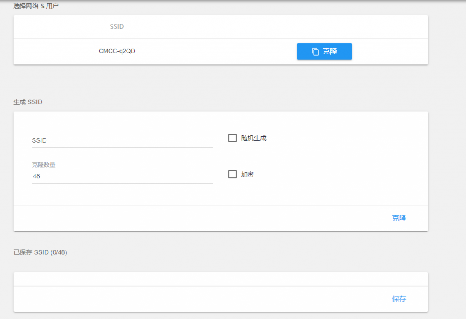Click the 生成 SSID section heading
This screenshot has width=466, height=319.
pos(28,102)
